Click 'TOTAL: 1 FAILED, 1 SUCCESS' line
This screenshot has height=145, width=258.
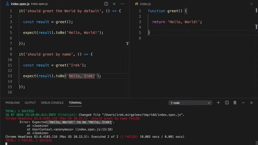pos(29,141)
